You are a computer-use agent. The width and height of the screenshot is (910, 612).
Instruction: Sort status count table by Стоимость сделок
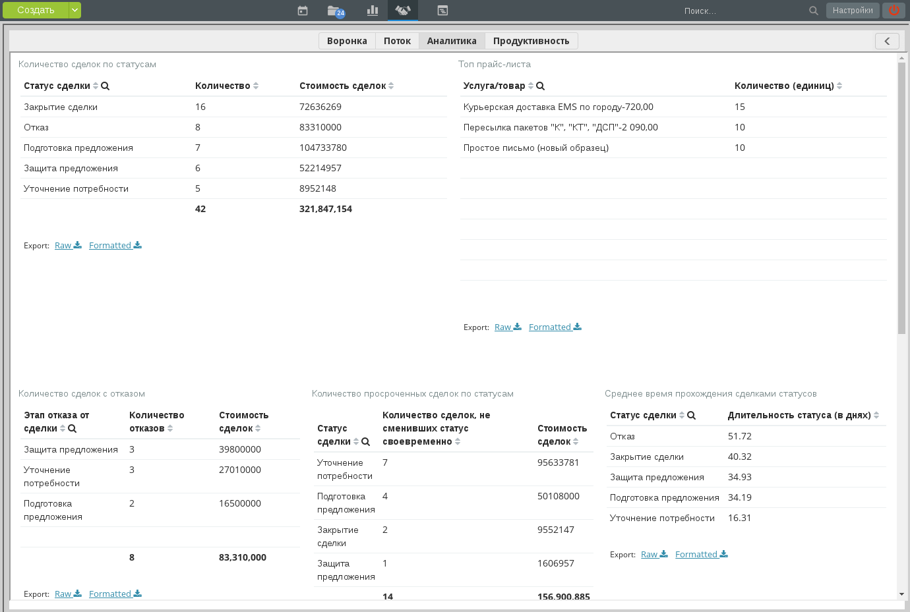391,86
